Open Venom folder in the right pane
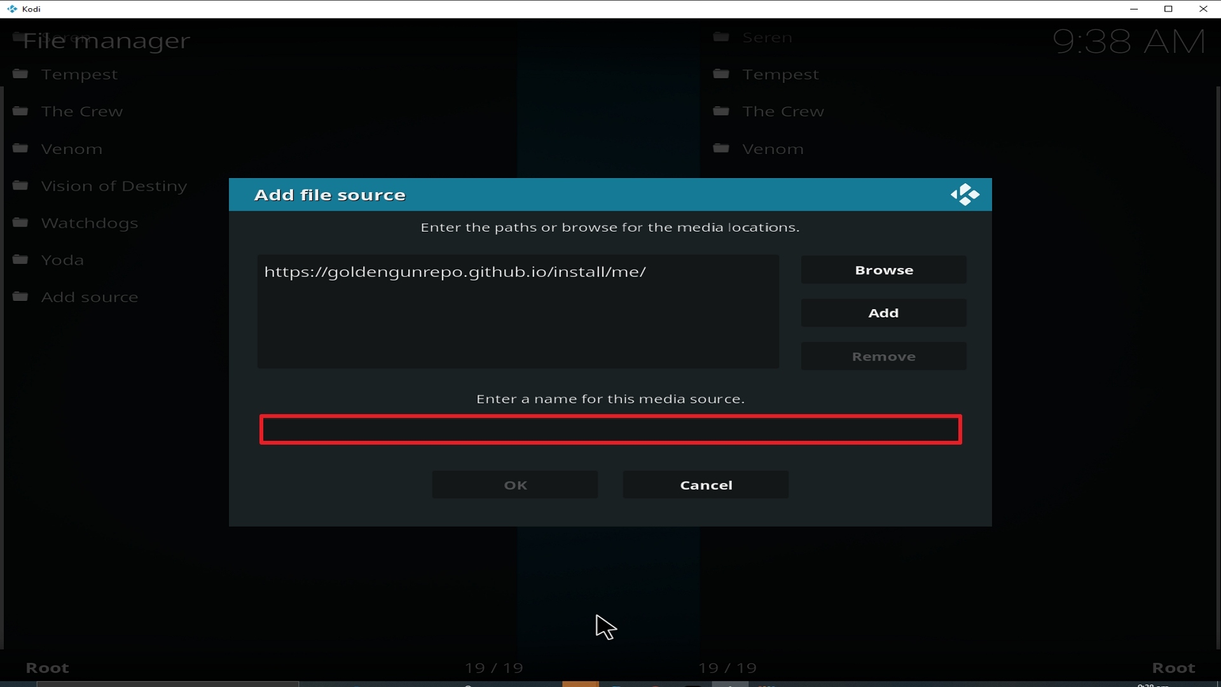Image resolution: width=1221 pixels, height=687 pixels. coord(773,149)
